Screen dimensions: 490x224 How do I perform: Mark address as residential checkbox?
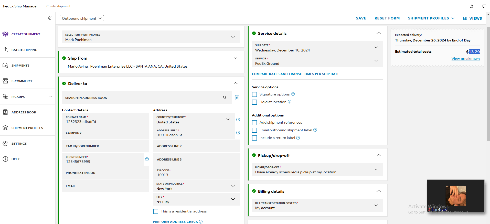coord(156,211)
